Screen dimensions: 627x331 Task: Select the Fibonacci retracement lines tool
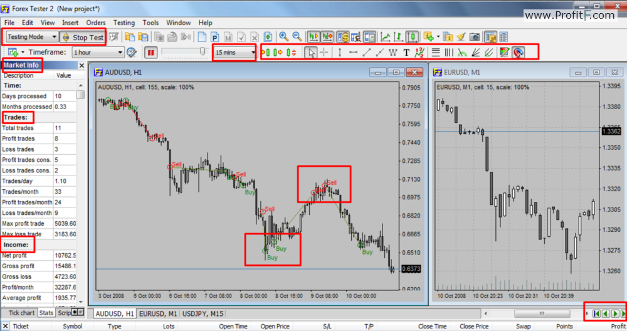pos(436,53)
